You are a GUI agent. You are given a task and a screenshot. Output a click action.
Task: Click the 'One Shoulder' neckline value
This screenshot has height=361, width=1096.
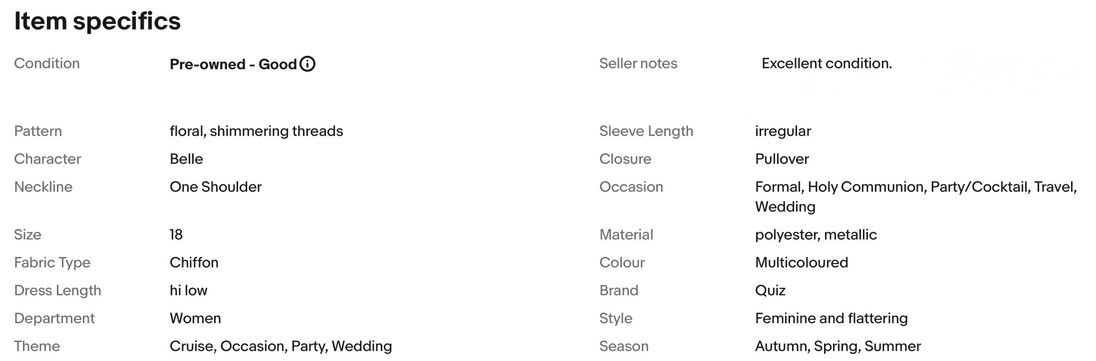216,187
